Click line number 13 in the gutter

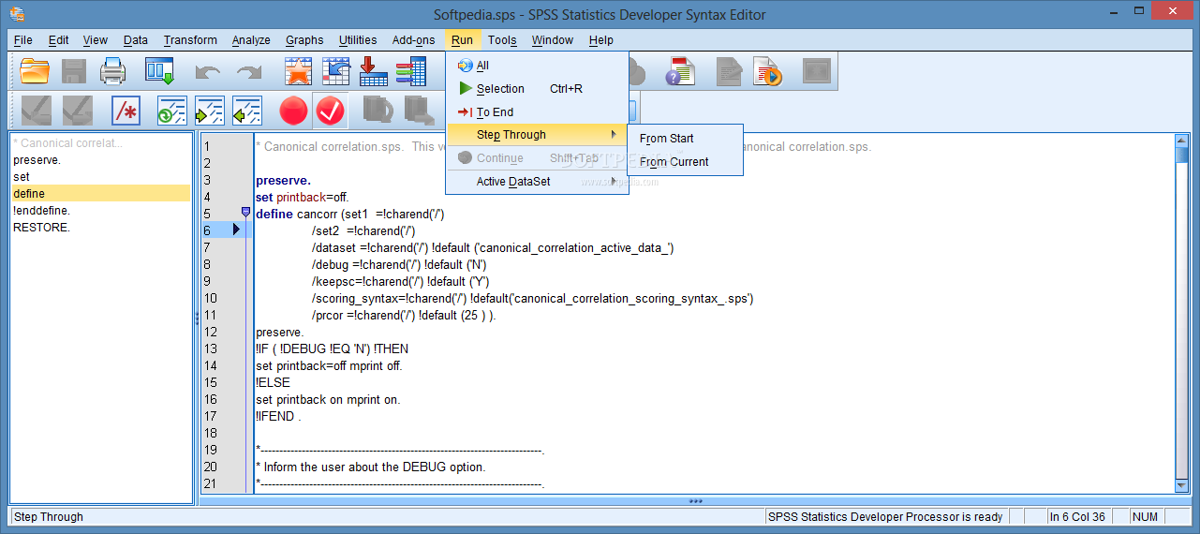tap(210, 349)
